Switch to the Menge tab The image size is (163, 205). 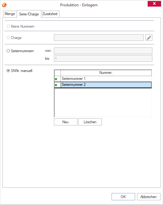[x=10, y=14]
